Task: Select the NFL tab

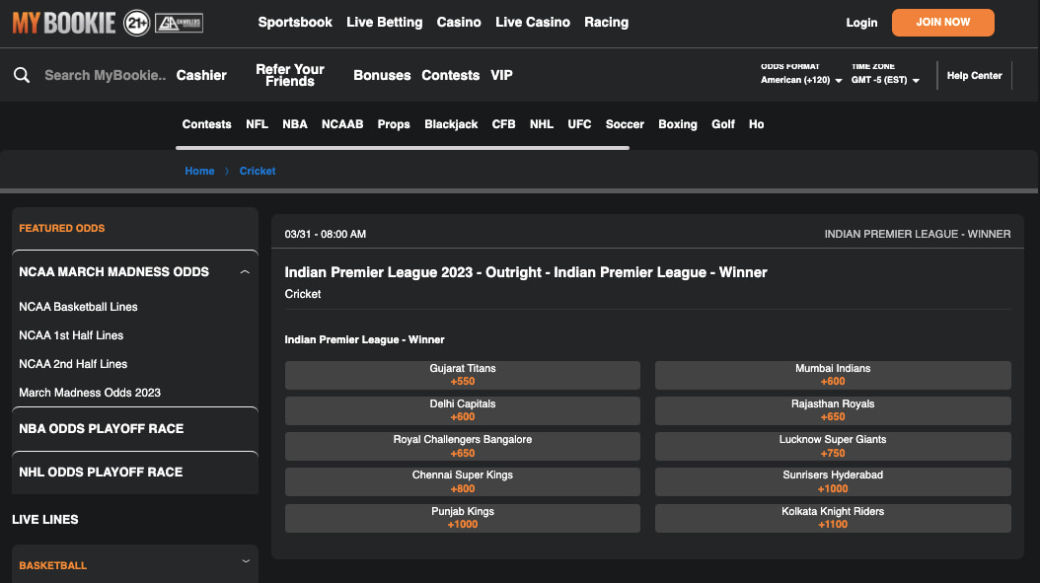Action: coord(257,124)
